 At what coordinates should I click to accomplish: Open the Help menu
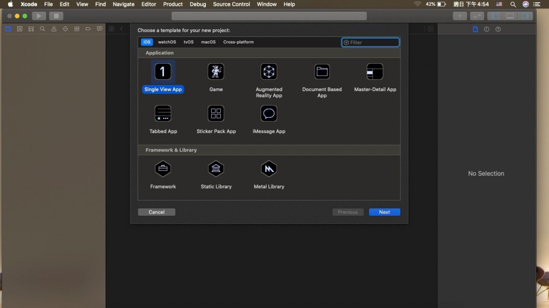(x=289, y=4)
